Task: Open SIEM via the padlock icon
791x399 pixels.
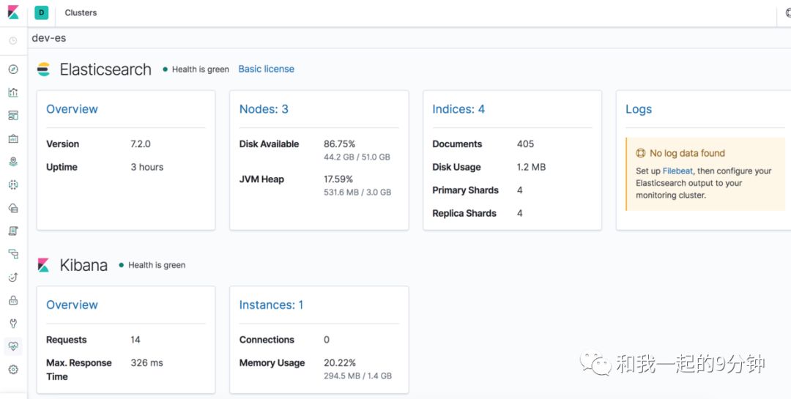Action: click(x=13, y=300)
